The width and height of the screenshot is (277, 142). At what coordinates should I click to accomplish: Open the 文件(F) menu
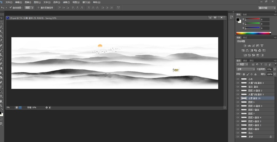[9, 2]
